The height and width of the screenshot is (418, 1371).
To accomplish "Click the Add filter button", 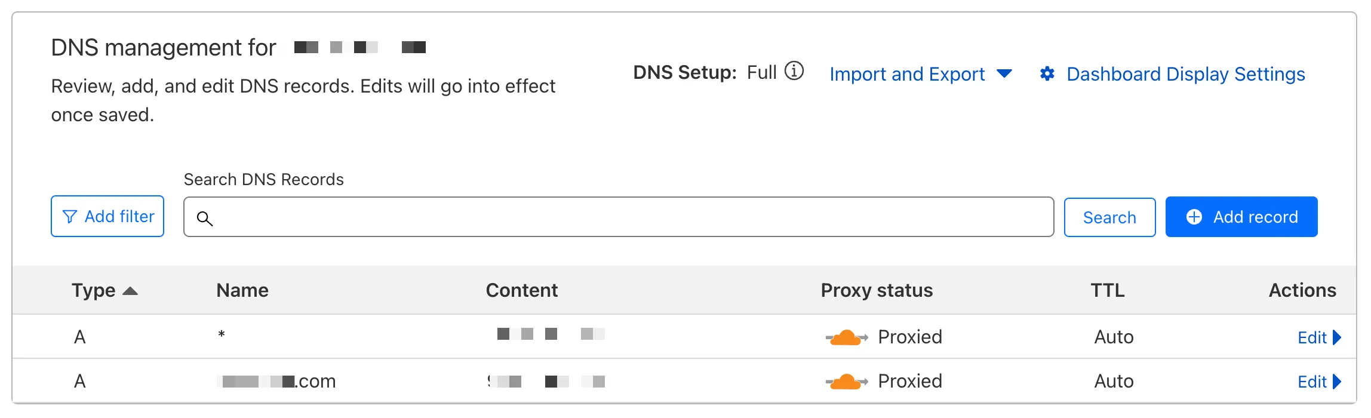I will tap(107, 216).
